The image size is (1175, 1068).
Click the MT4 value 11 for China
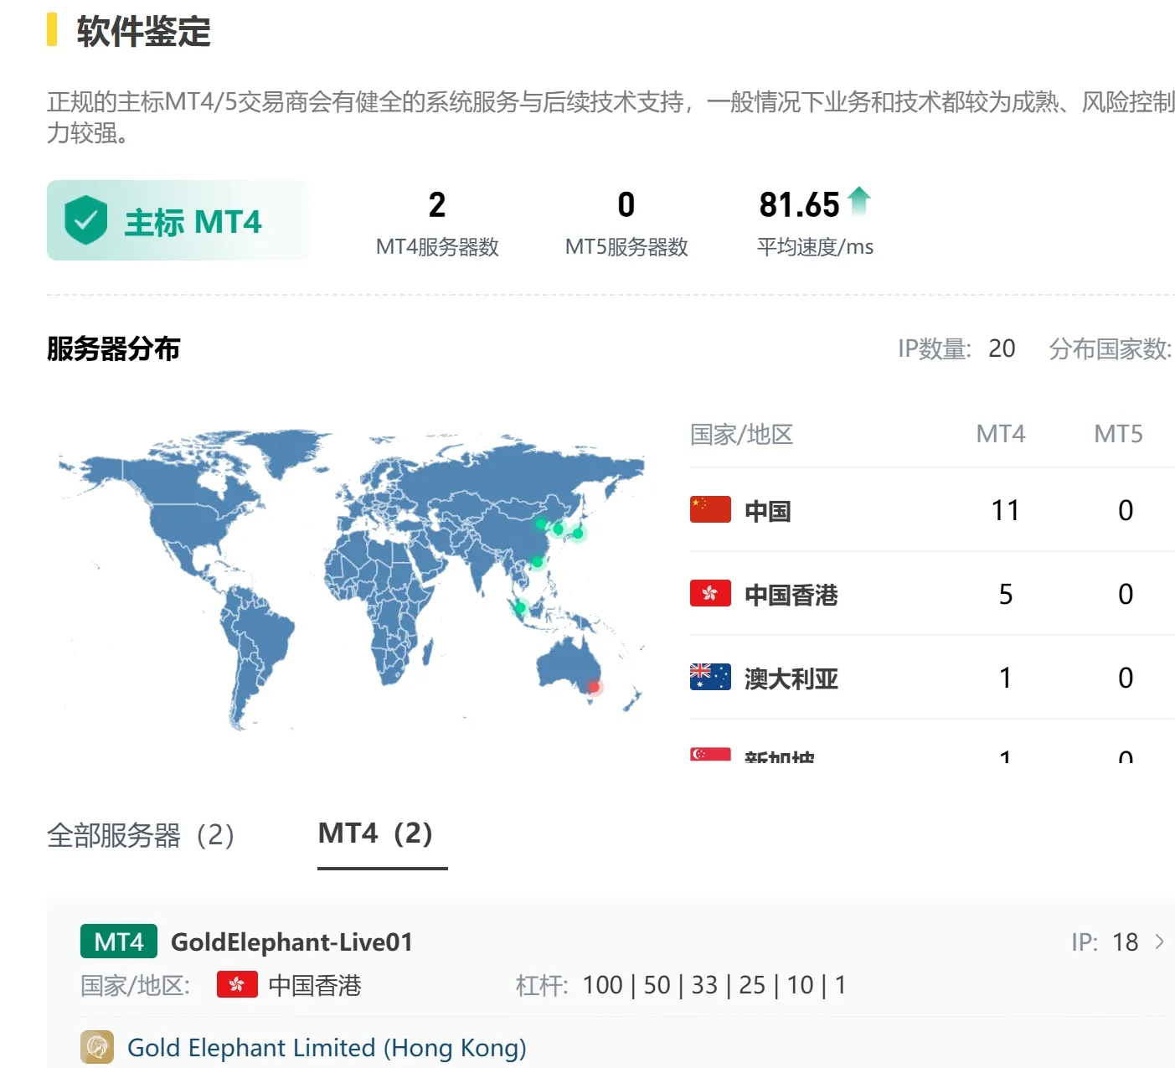click(x=1005, y=510)
